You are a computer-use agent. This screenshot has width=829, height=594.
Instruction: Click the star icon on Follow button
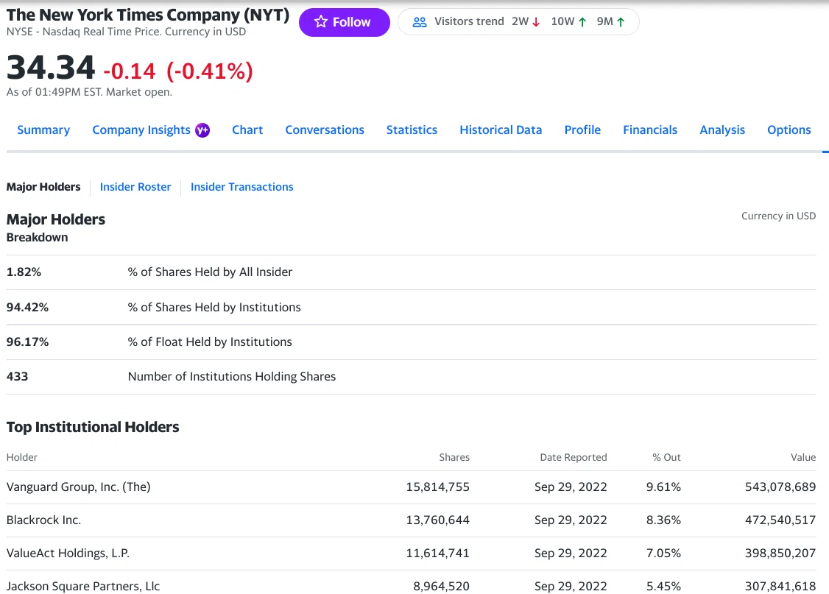coord(320,21)
